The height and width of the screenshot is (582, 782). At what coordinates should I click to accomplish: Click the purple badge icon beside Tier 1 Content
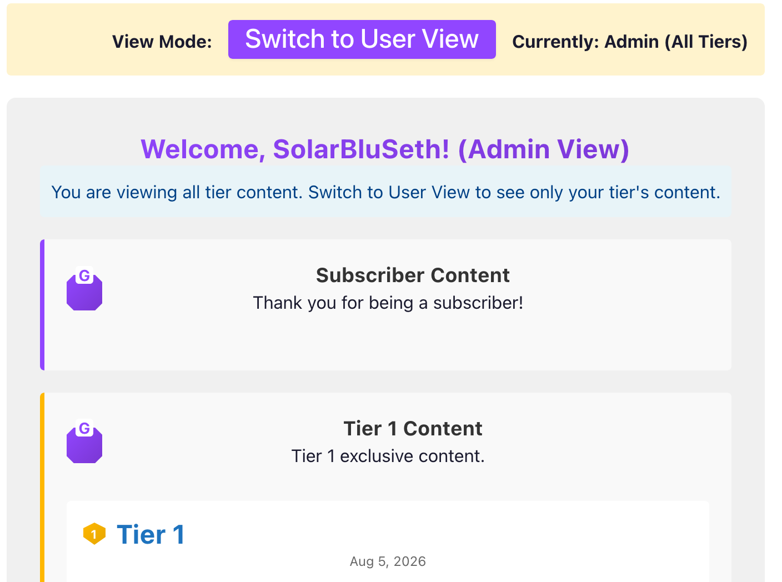click(84, 441)
